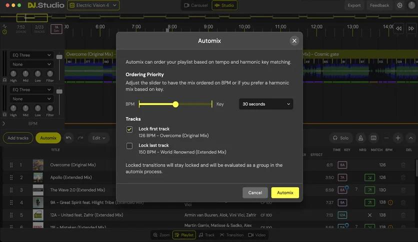Click second deck's Filter knob

(x=50, y=108)
